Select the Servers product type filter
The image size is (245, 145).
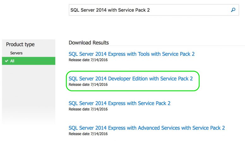(16, 53)
